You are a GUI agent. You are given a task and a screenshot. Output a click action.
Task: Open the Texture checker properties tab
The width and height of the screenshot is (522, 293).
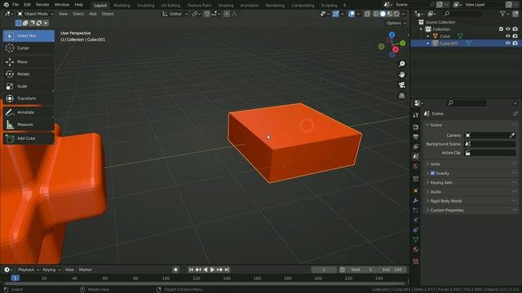(x=415, y=261)
